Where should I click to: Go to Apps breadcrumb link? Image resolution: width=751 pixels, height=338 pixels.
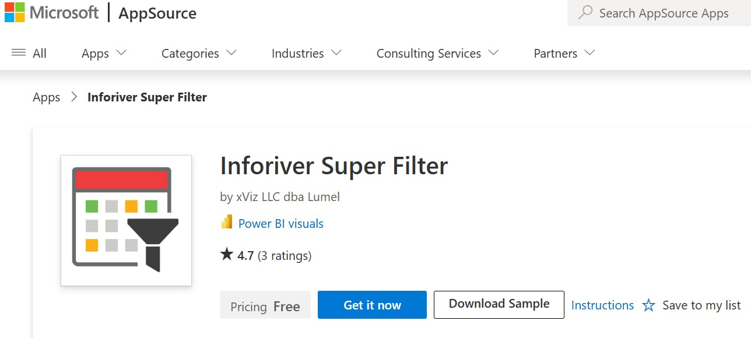[47, 97]
